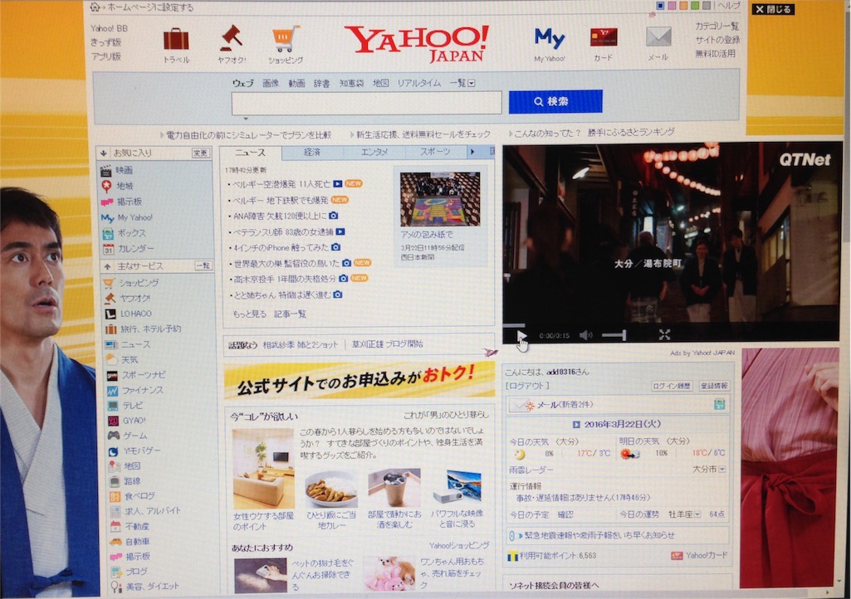The image size is (851, 599).
Task: Click the ログアウト link
Action: tap(527, 386)
